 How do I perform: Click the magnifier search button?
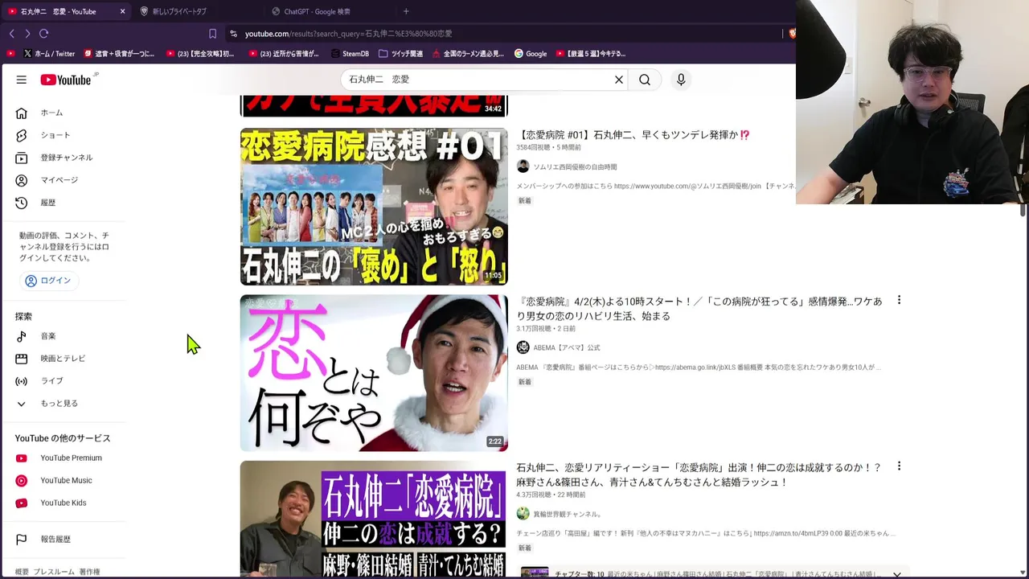click(x=645, y=80)
